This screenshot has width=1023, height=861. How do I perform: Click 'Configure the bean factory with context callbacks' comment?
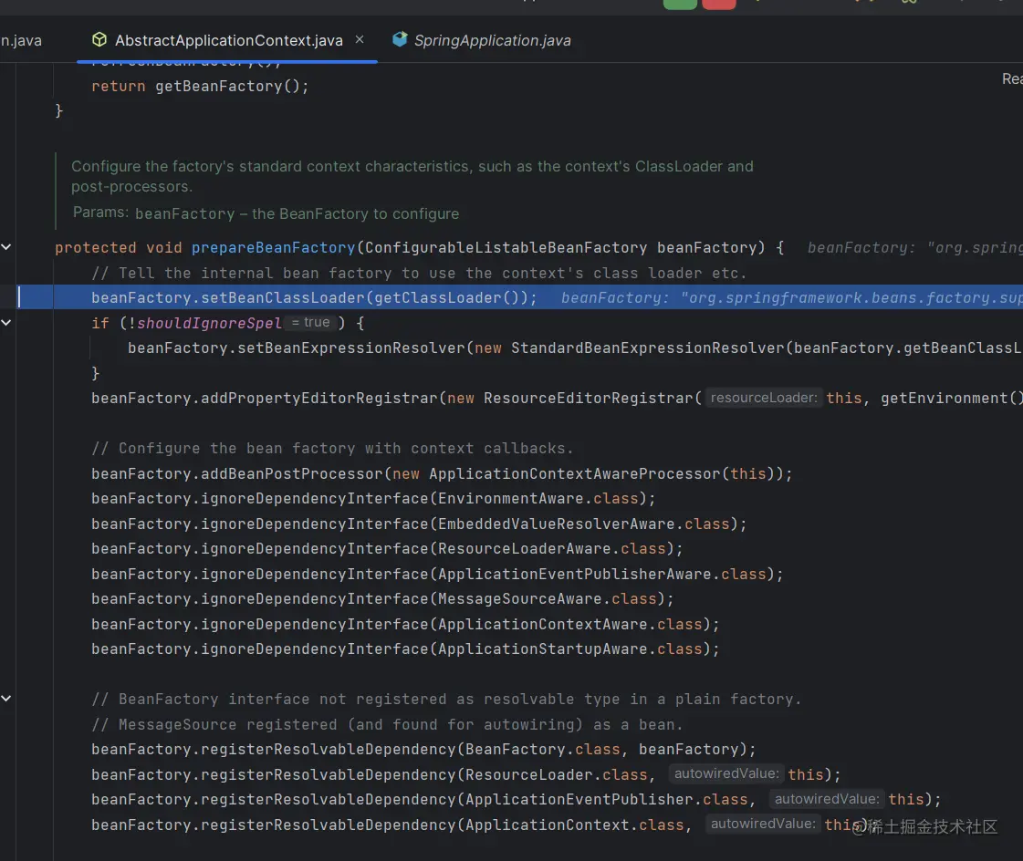[x=332, y=448]
